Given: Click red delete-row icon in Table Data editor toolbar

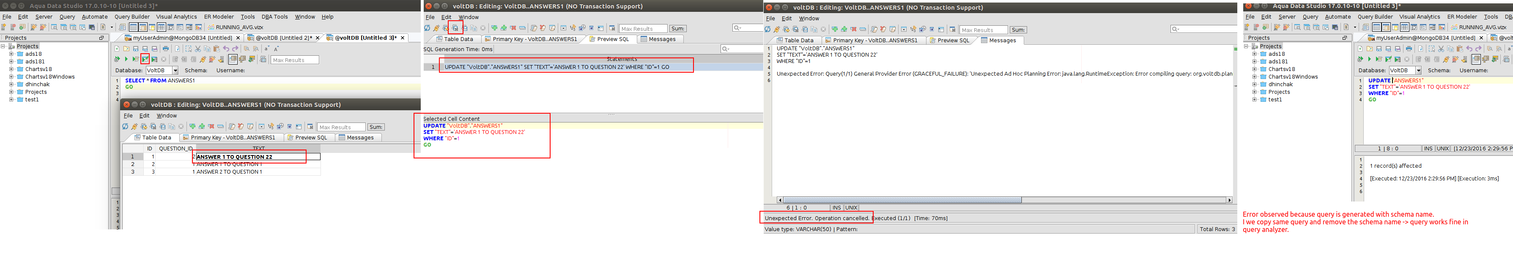Looking at the screenshot, I should (x=211, y=127).
